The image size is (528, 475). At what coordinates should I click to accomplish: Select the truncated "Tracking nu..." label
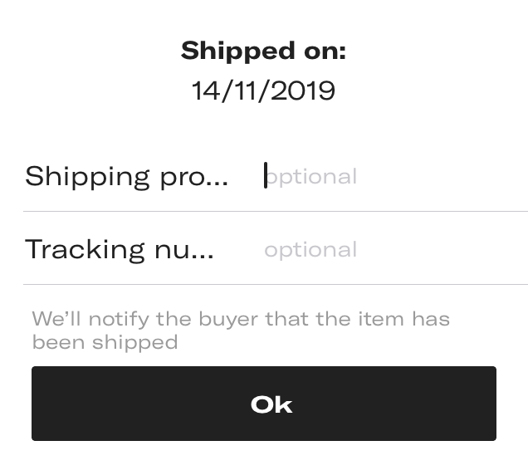[x=120, y=249]
